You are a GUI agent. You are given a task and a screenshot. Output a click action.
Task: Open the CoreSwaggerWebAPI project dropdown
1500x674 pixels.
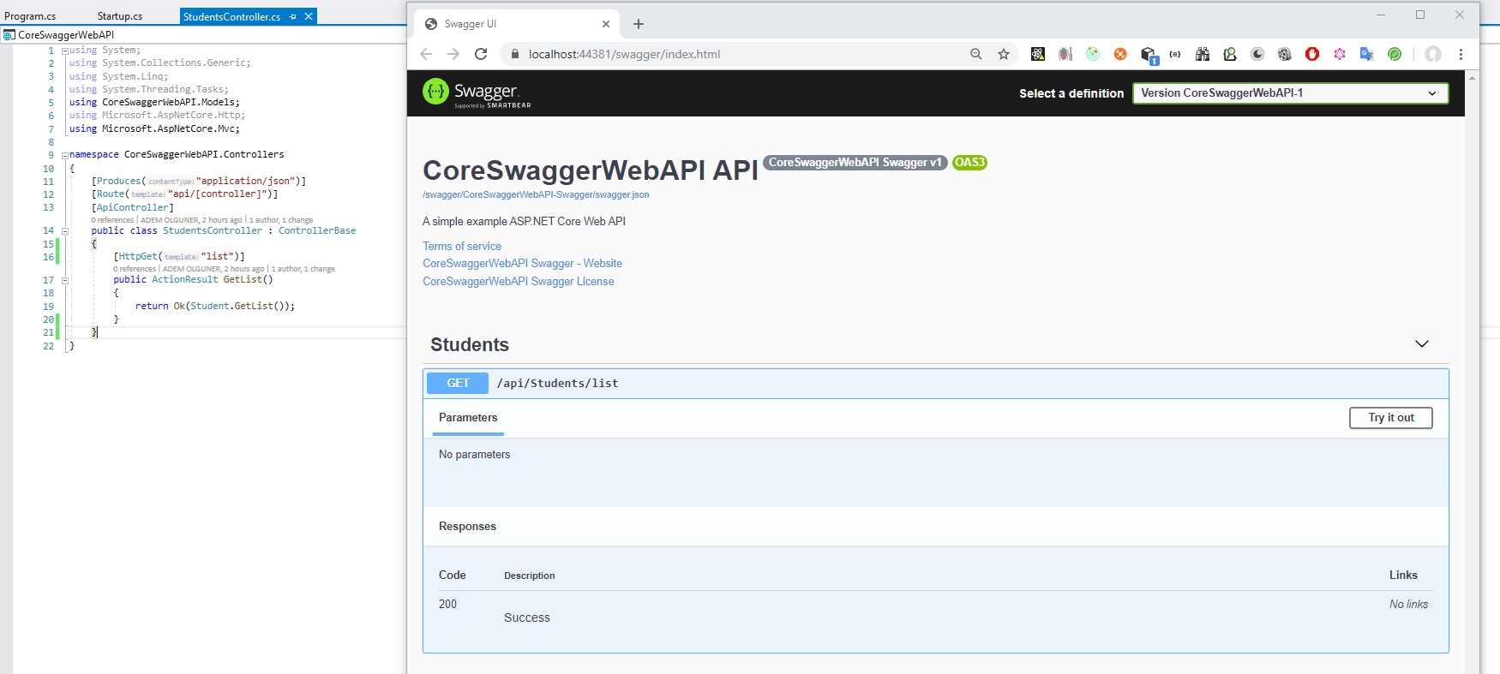pyautogui.click(x=201, y=35)
